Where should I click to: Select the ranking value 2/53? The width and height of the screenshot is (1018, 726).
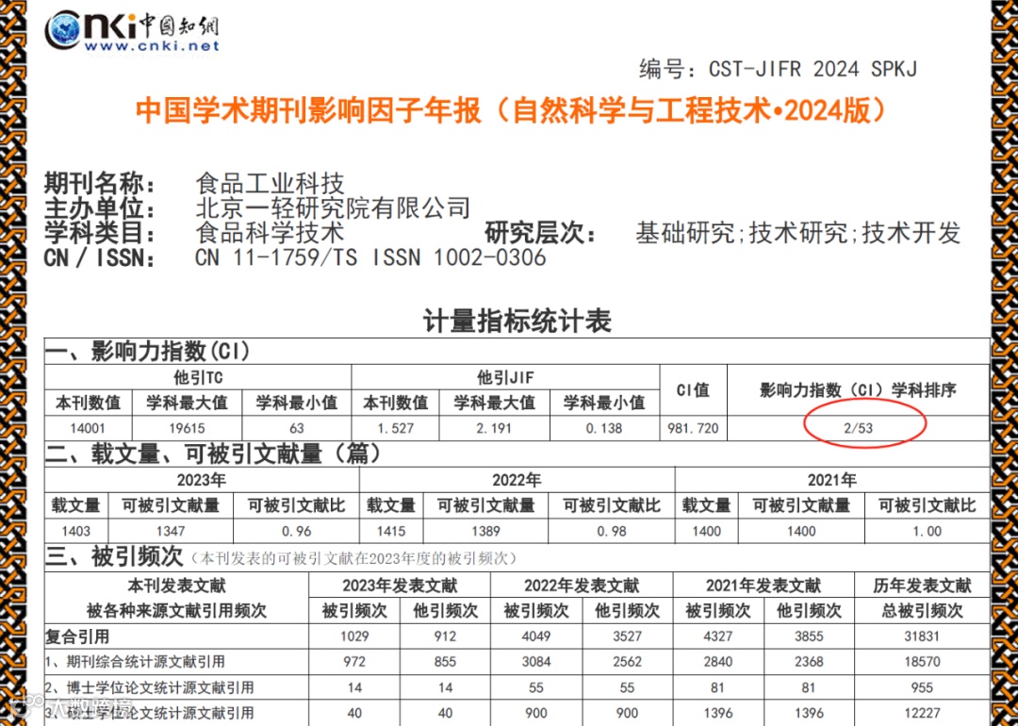(859, 429)
